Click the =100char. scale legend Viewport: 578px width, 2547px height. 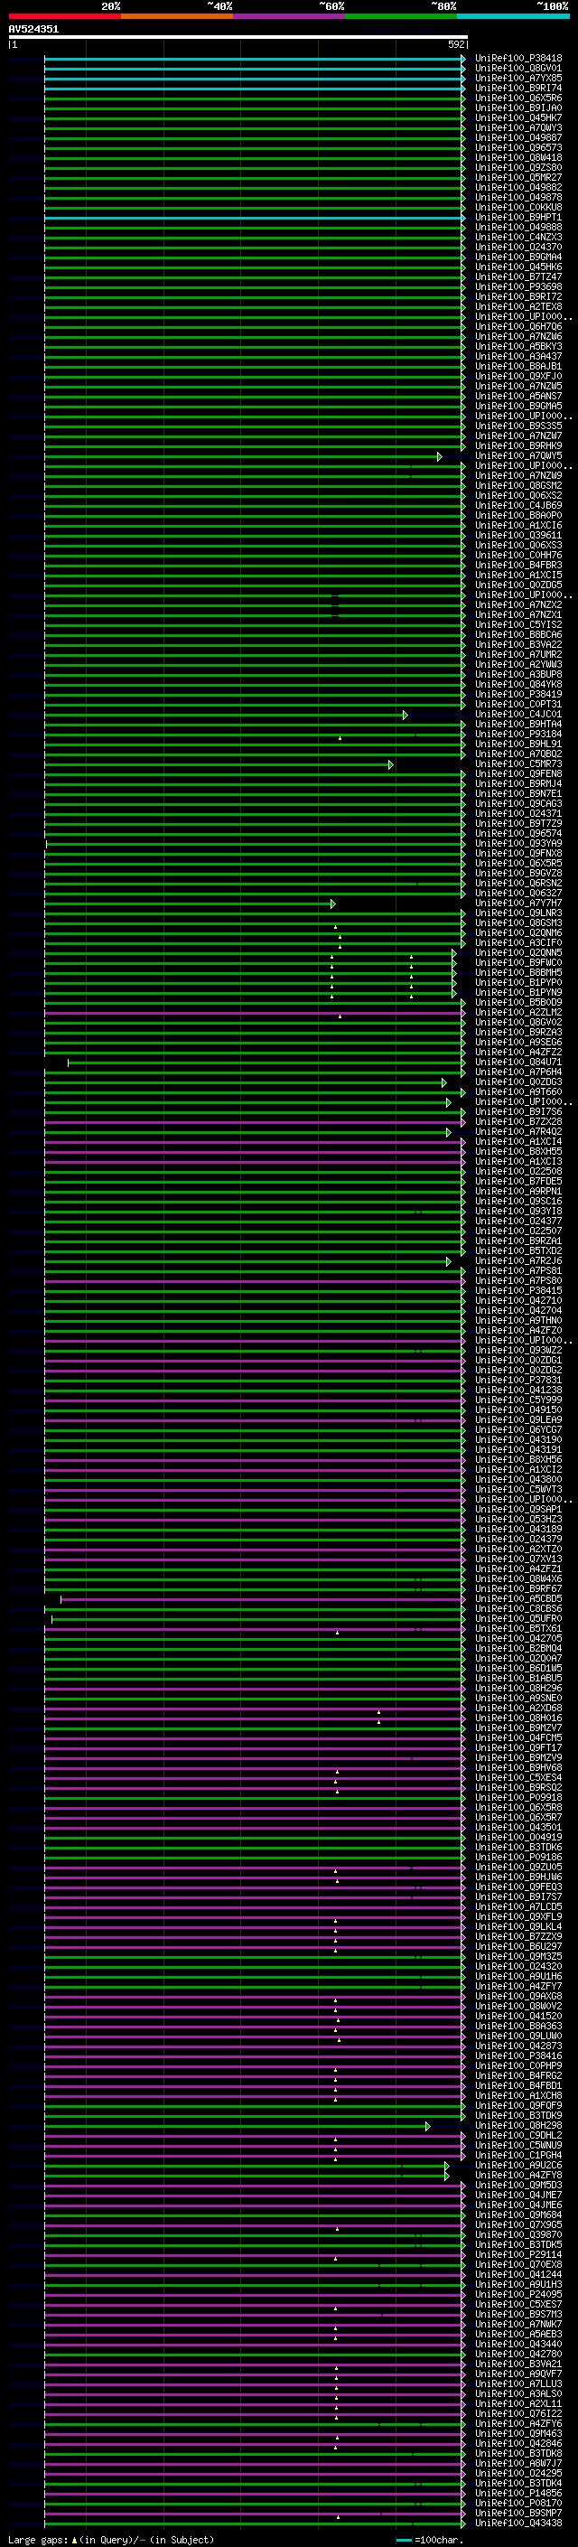click(x=429, y=2539)
